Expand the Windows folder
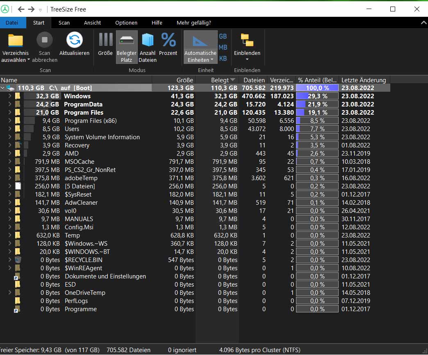Screen dimensions: 428x355 (10, 96)
